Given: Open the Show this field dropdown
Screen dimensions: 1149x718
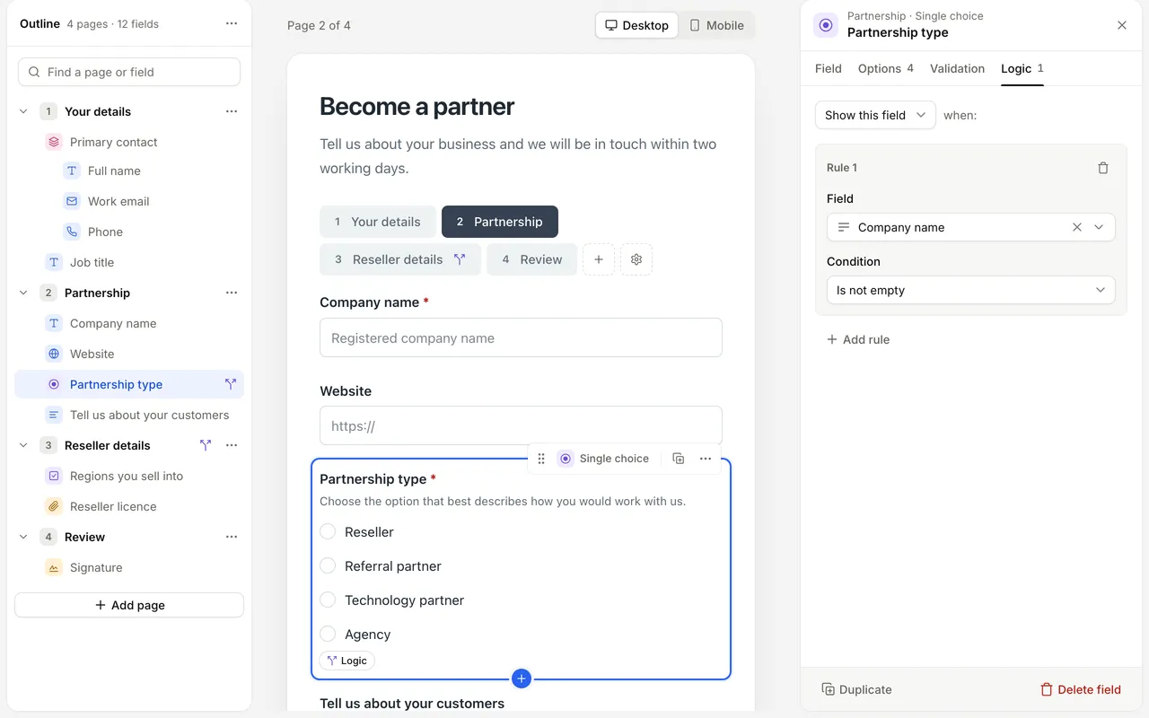Looking at the screenshot, I should click(875, 115).
